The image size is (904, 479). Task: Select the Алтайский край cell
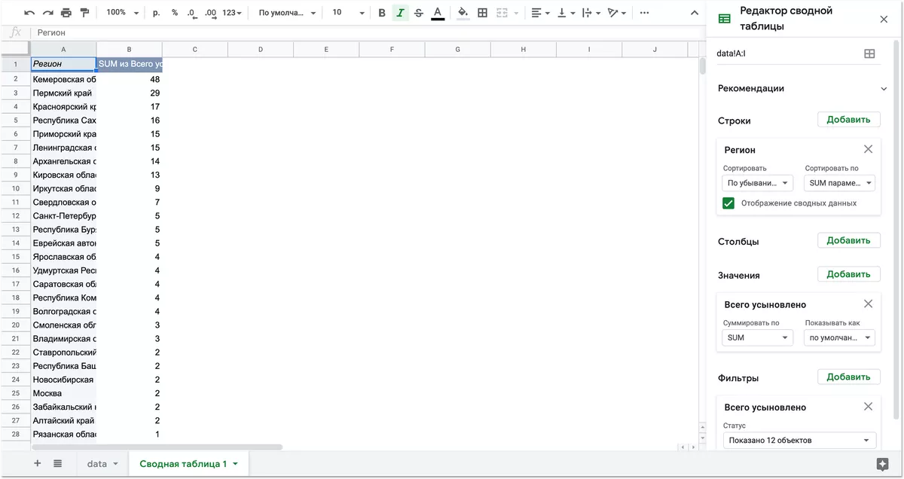(x=63, y=420)
